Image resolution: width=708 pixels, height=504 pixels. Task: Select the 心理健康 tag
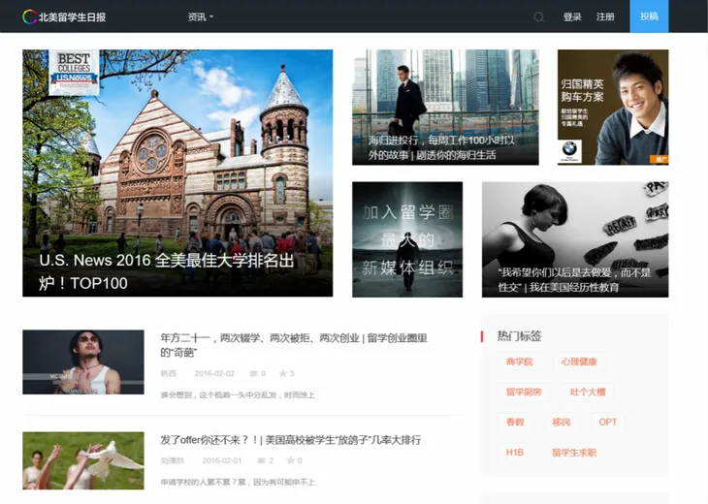coord(578,362)
